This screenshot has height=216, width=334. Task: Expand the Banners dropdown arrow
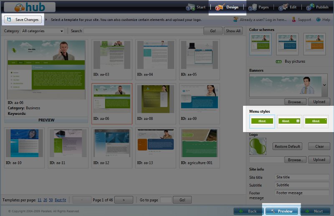point(325,85)
